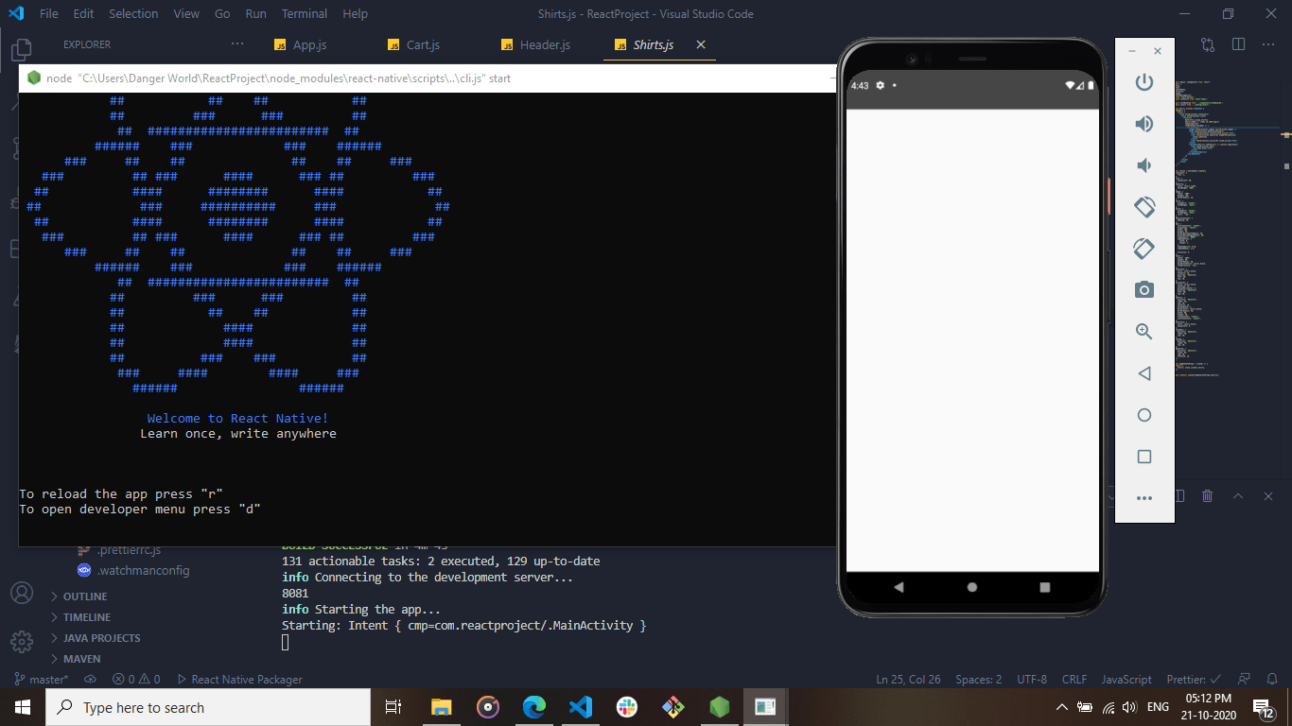Open the Go menu
Viewport: 1292px width, 726px height.
pos(222,14)
